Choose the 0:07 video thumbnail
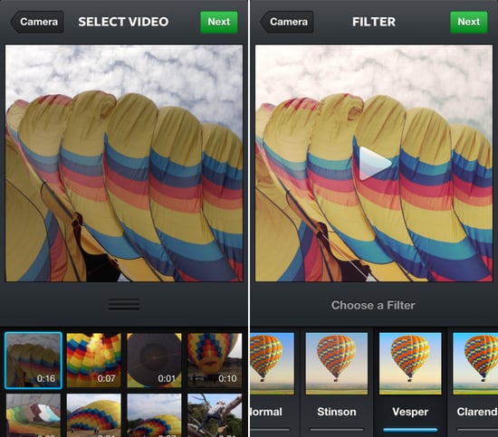498x437 pixels. point(93,360)
